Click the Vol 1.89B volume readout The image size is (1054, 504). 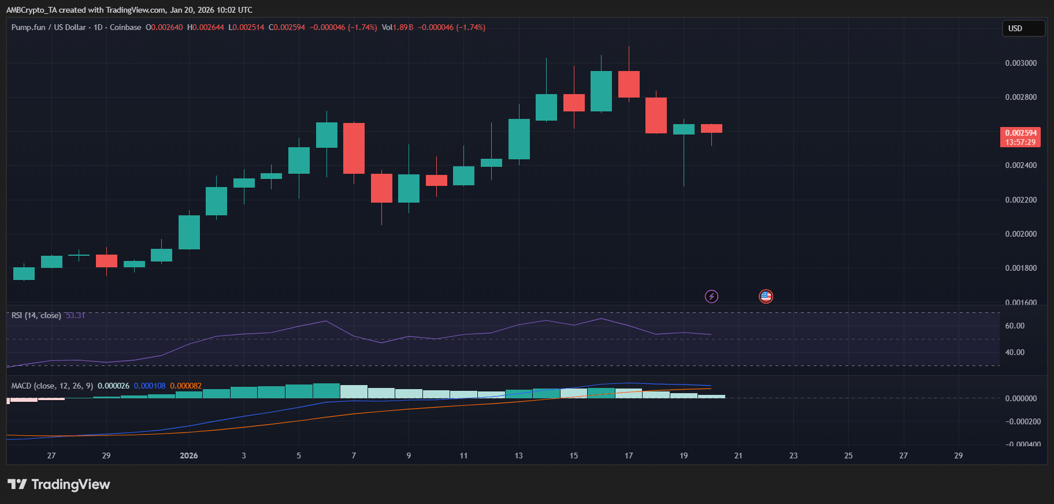click(397, 27)
